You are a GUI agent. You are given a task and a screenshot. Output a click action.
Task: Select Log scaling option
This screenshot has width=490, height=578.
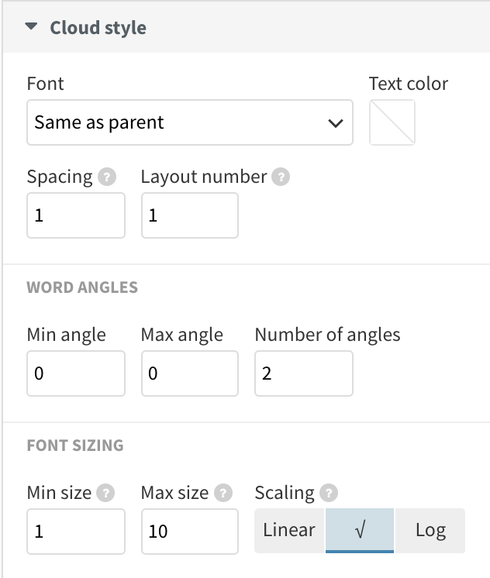point(430,531)
